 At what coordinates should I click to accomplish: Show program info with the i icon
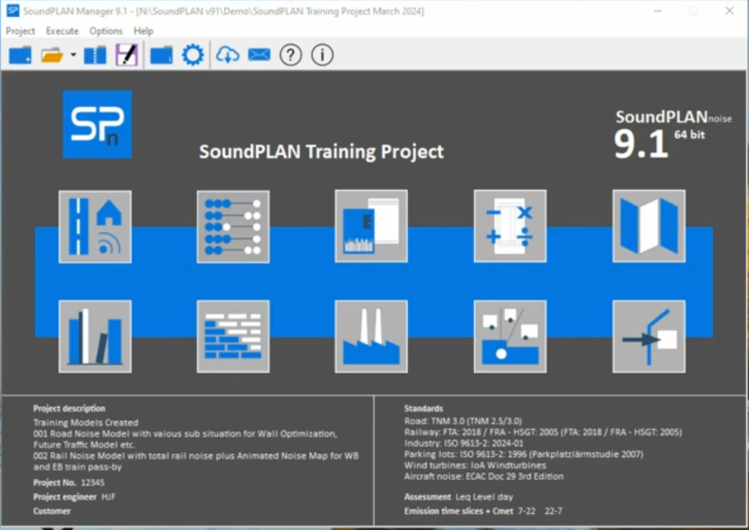(x=322, y=55)
